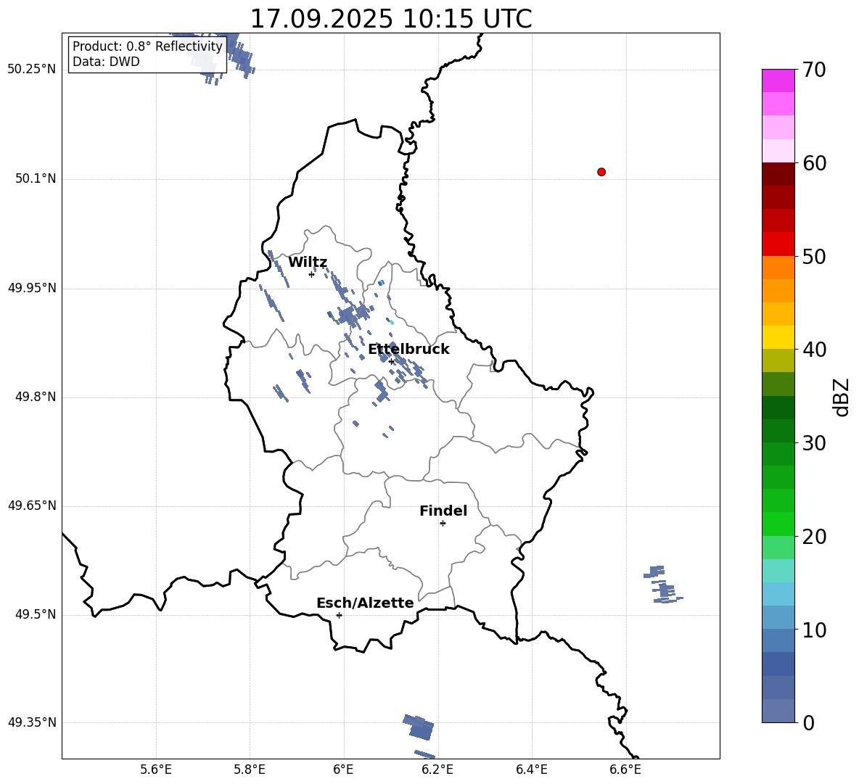The width and height of the screenshot is (859, 784).
Task: Click the 6.2°E longitude label
Action: (437, 769)
